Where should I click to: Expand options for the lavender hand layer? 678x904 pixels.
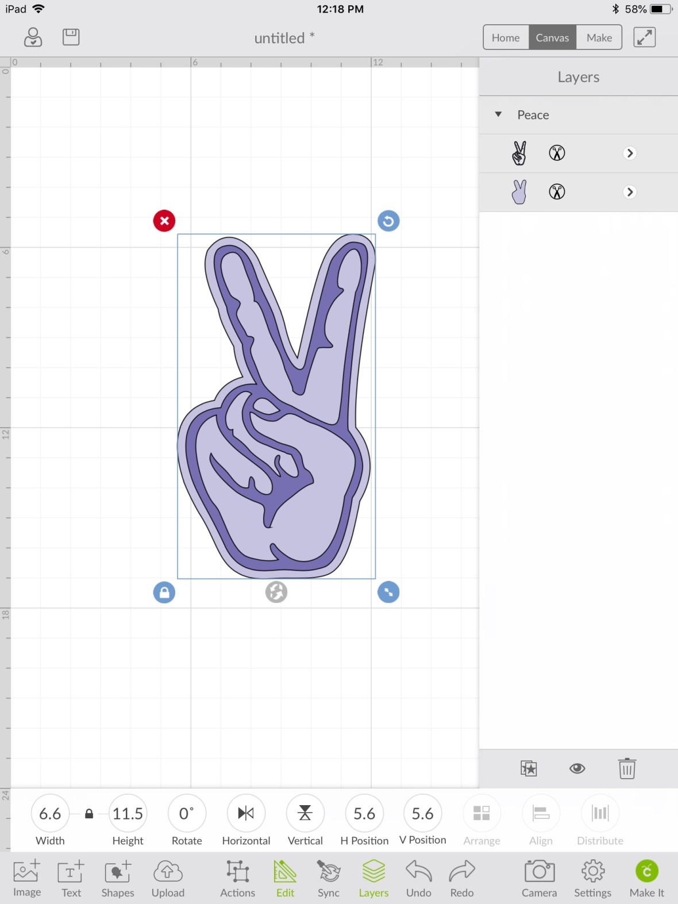(630, 192)
